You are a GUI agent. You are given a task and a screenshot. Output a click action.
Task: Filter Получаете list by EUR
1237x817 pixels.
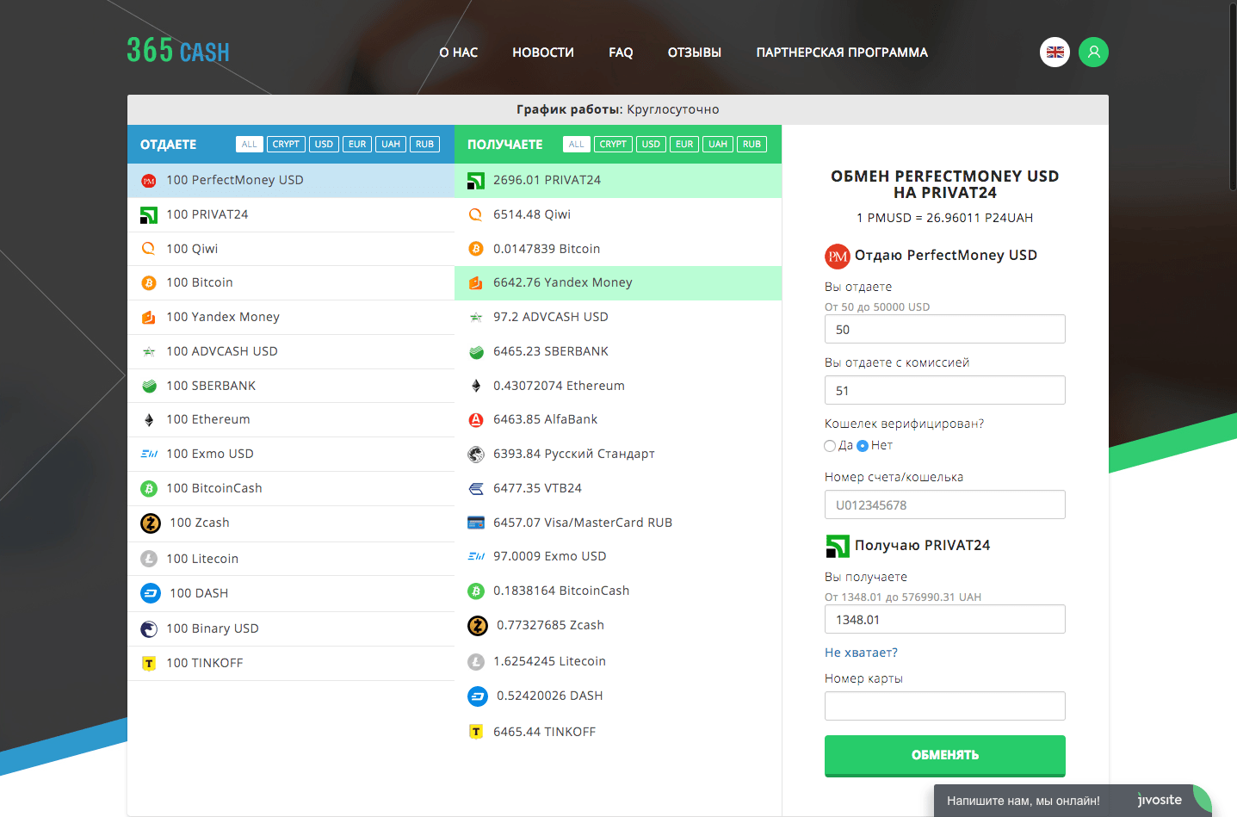pos(684,145)
